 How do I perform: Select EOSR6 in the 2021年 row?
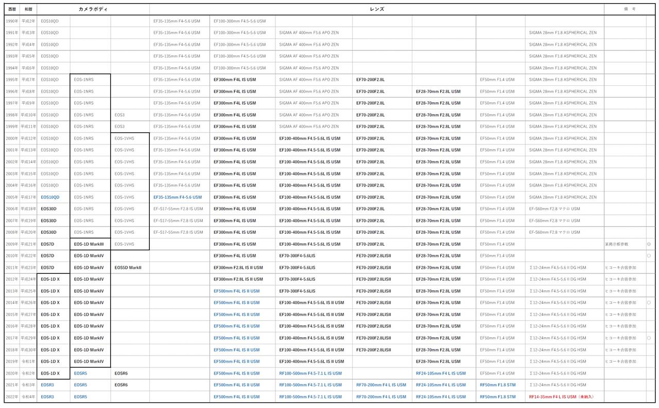[121, 385]
